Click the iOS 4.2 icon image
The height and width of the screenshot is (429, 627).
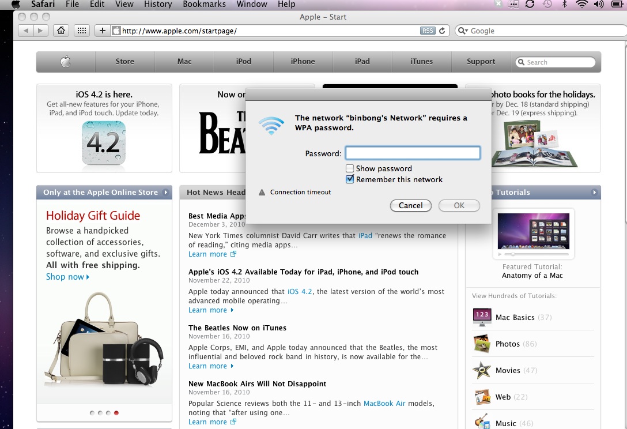coord(104,143)
